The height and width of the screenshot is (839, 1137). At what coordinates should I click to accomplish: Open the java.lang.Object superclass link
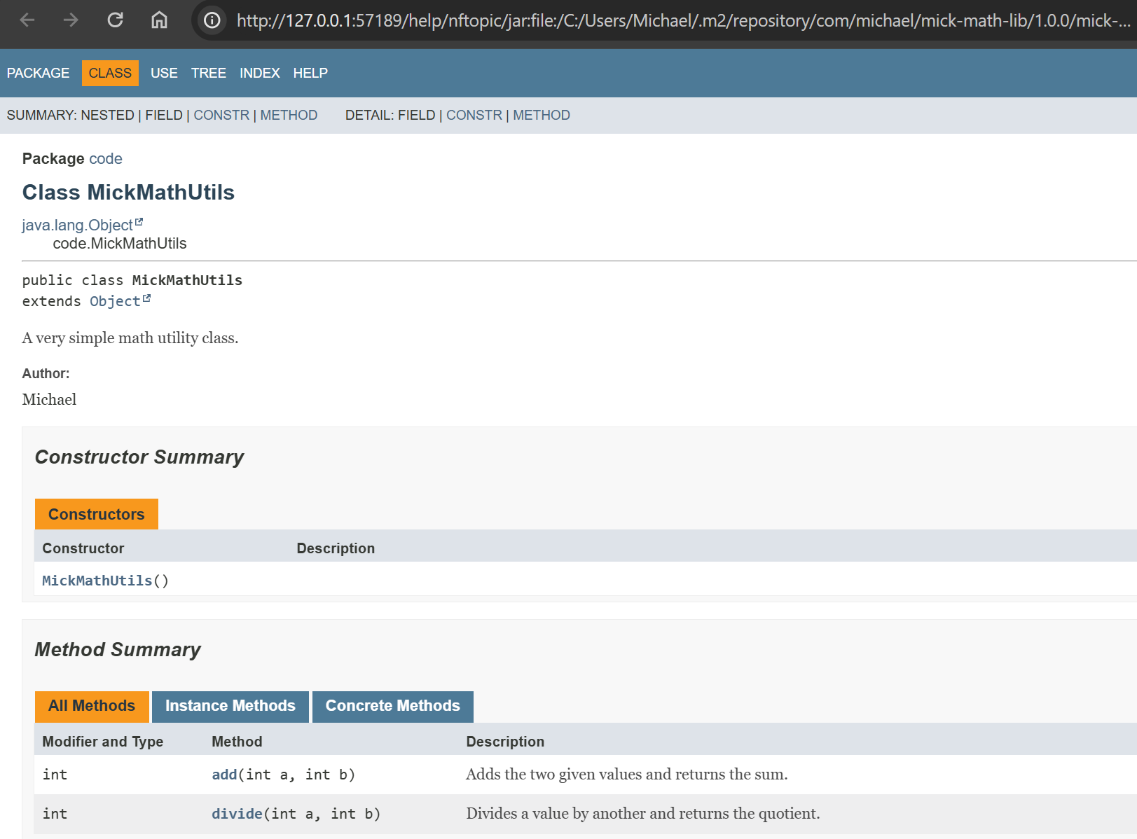tap(77, 225)
